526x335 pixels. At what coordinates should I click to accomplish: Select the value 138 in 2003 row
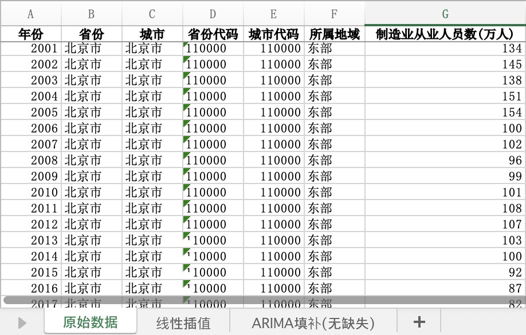(445, 80)
